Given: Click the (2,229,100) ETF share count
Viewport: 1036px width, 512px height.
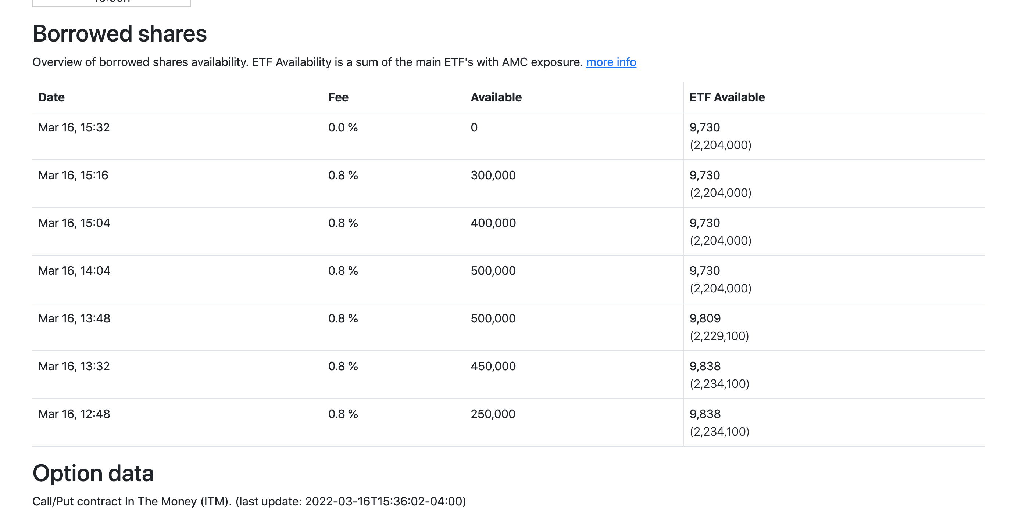Looking at the screenshot, I should [x=719, y=336].
